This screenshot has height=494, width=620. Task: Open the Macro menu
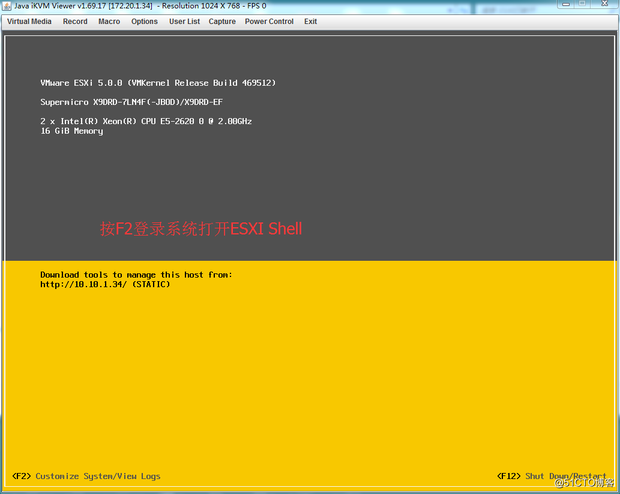coord(109,22)
